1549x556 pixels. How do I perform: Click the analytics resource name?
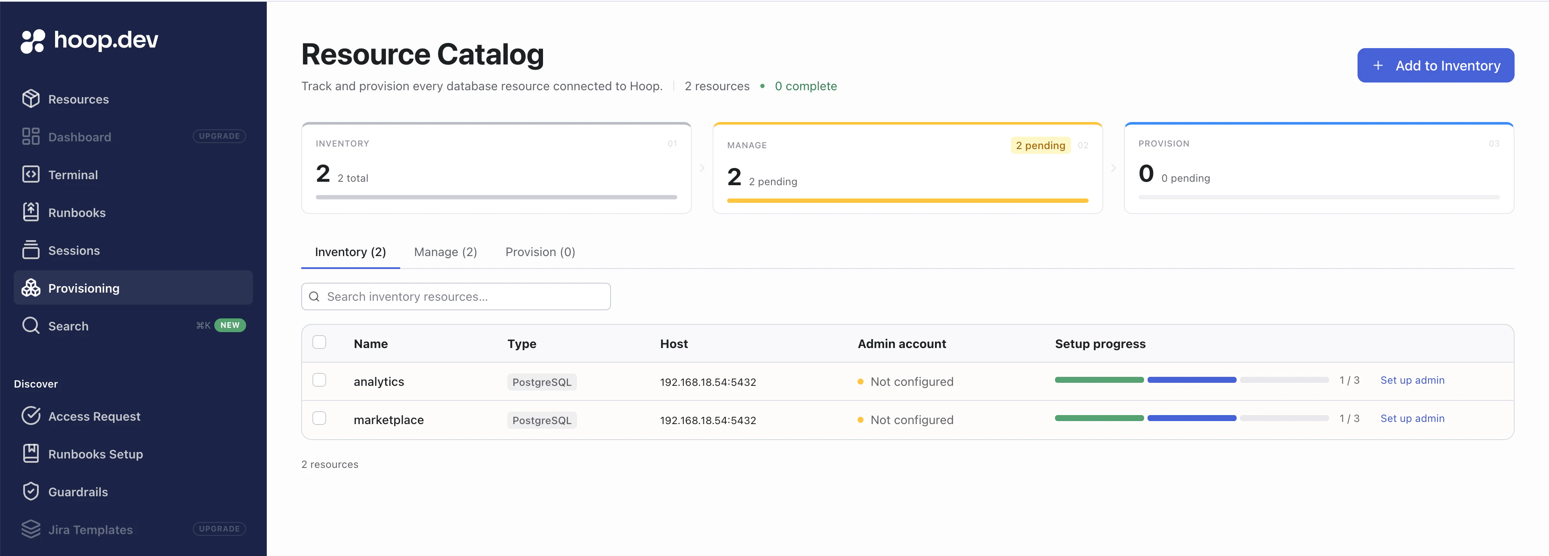click(379, 382)
